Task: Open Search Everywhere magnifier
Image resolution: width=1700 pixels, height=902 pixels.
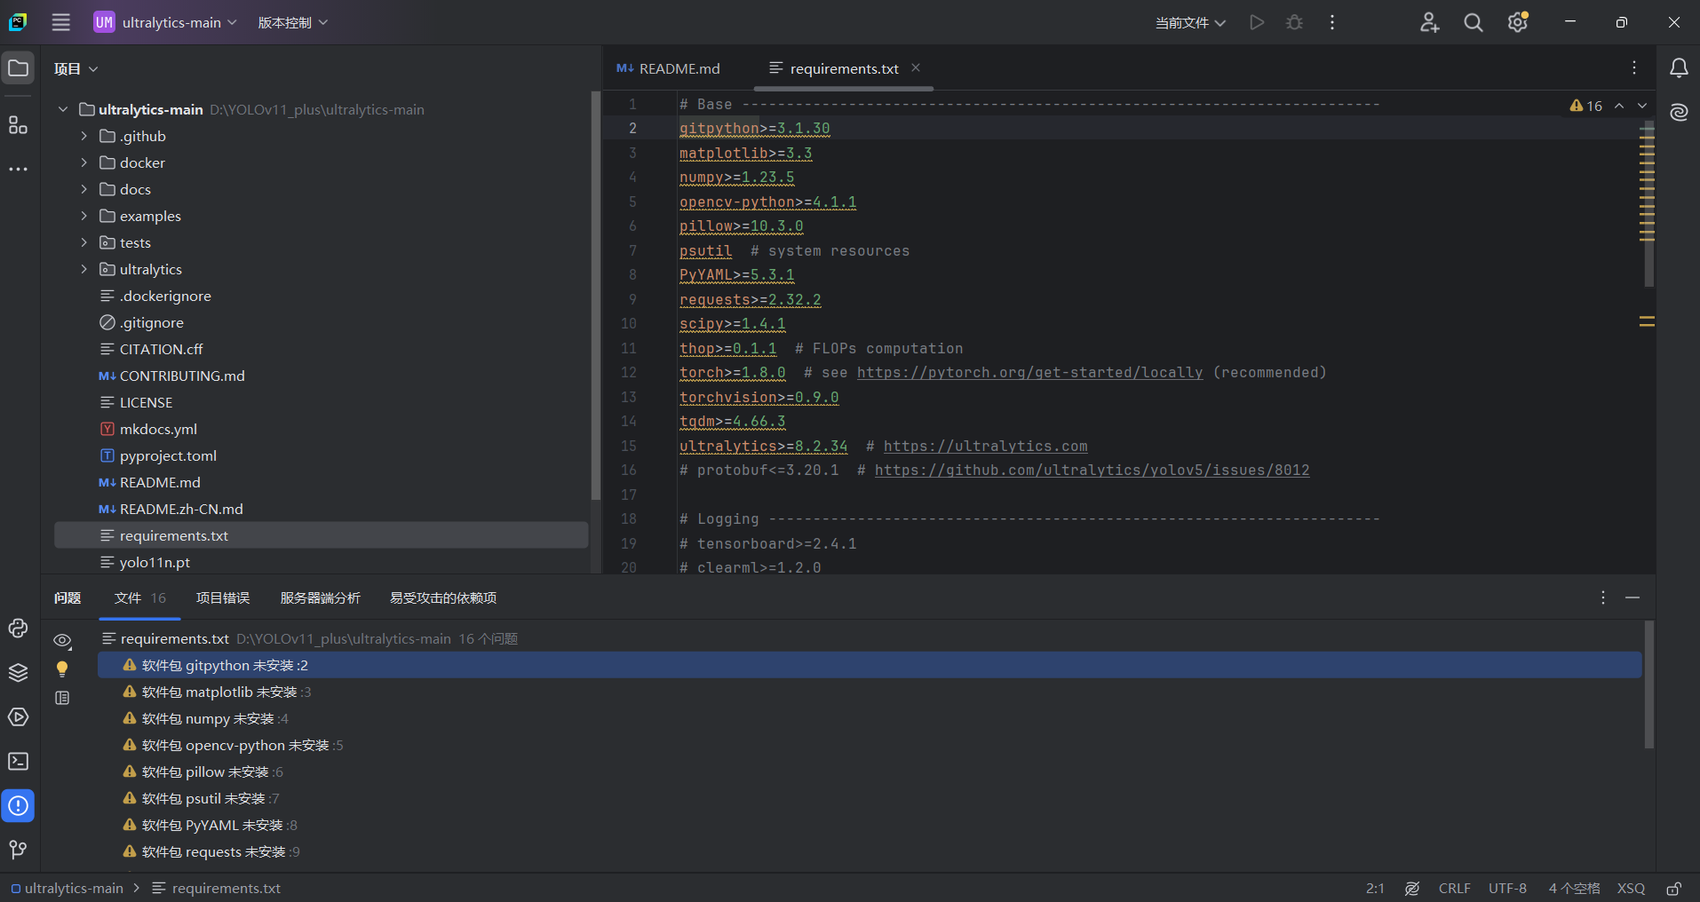Action: click(x=1474, y=22)
